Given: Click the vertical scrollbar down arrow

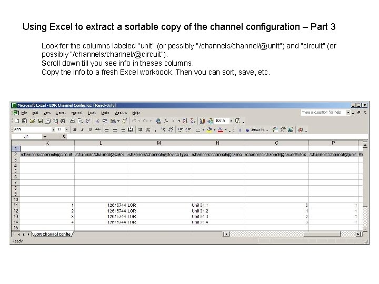Looking at the screenshot, I should [x=365, y=228].
